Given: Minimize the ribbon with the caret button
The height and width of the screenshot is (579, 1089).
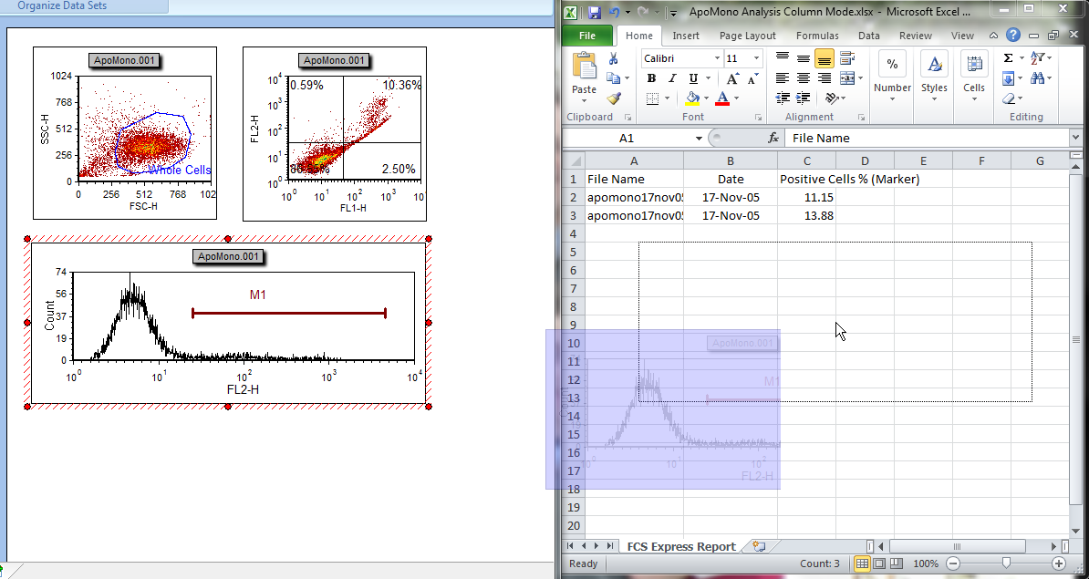Looking at the screenshot, I should click(993, 36).
